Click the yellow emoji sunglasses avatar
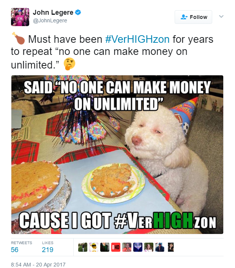 pos(94,247)
